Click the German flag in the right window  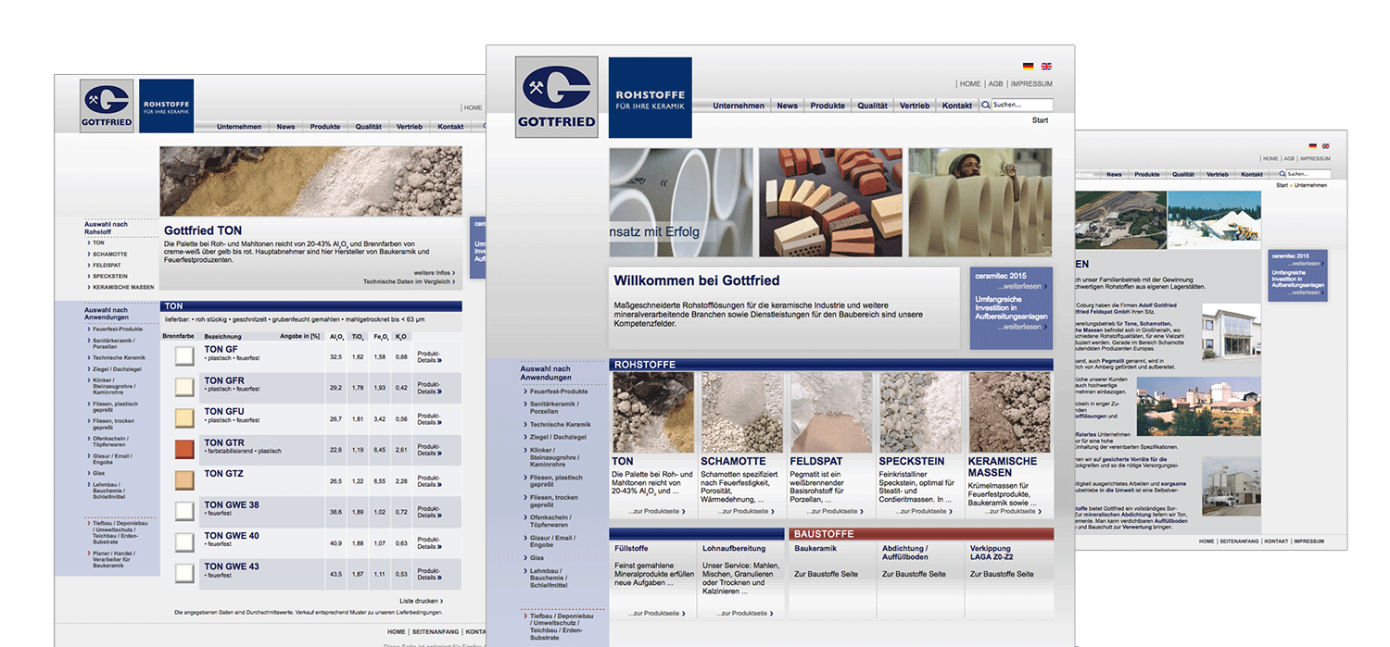1312,146
